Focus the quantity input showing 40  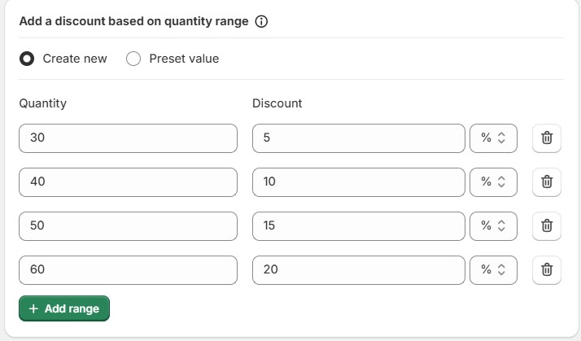(128, 182)
